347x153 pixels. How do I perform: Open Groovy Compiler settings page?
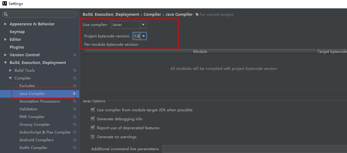[x=35, y=125]
